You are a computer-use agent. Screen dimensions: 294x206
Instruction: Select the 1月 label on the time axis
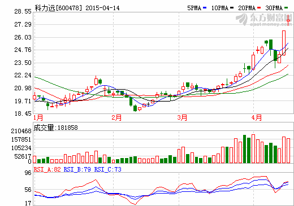[x=38, y=118]
